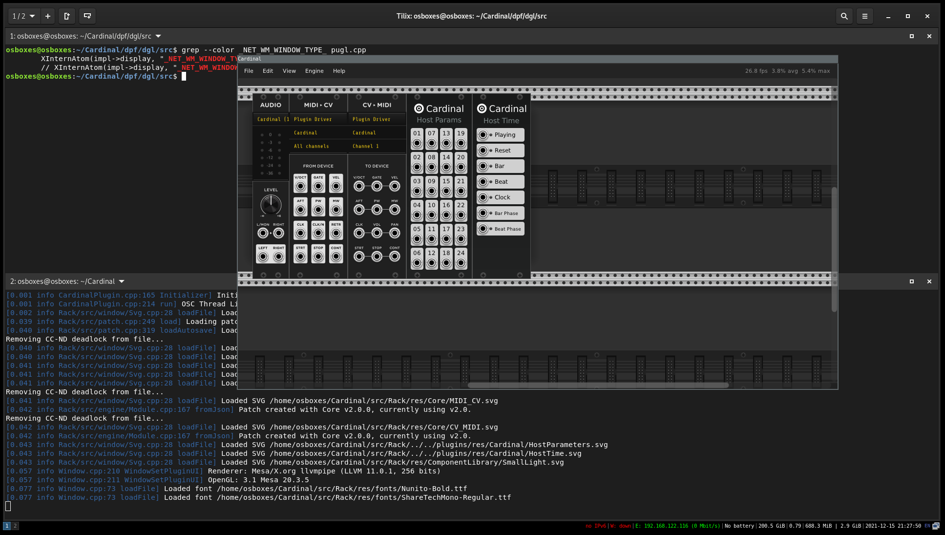Click the V/OCT output jack under FROM DEVICE
Screen dimensions: 945x535
click(x=300, y=186)
